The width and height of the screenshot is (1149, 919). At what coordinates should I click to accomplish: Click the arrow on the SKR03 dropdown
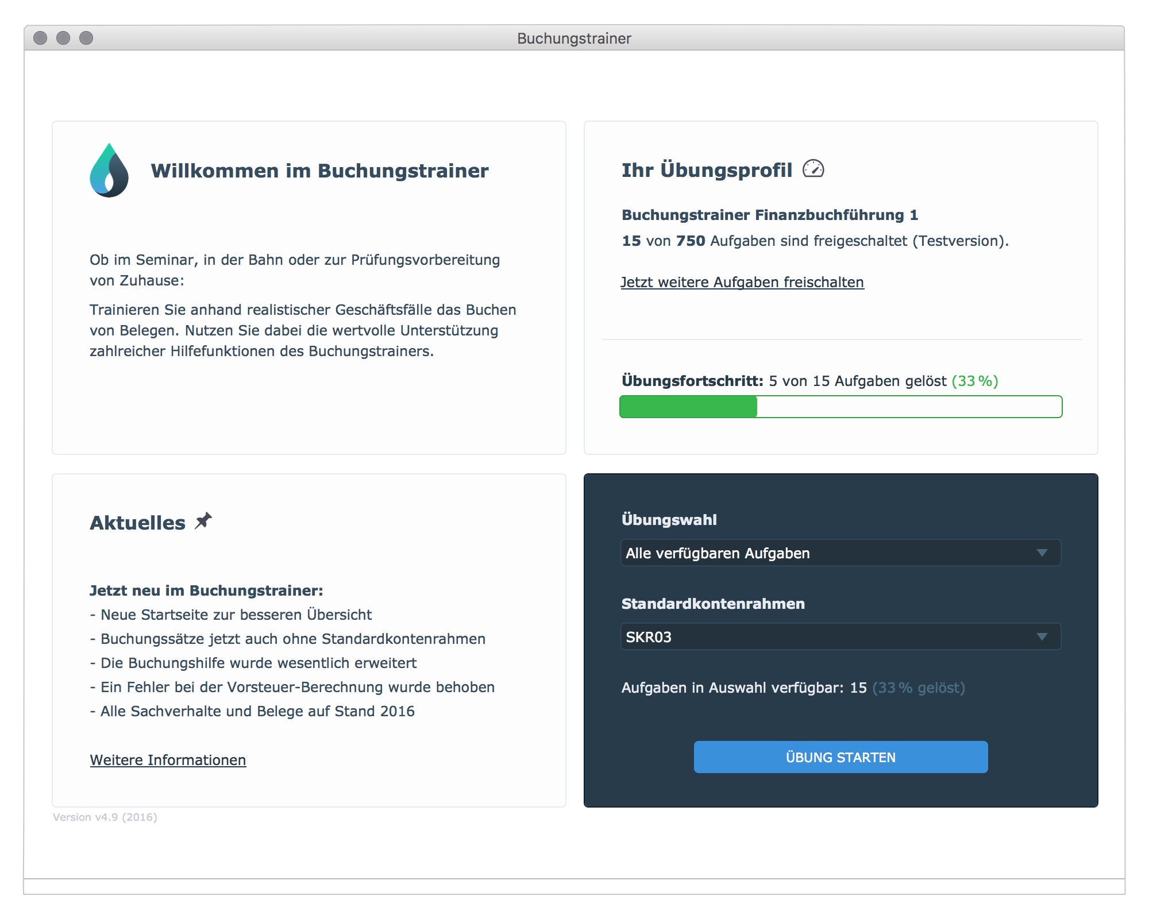click(1042, 637)
